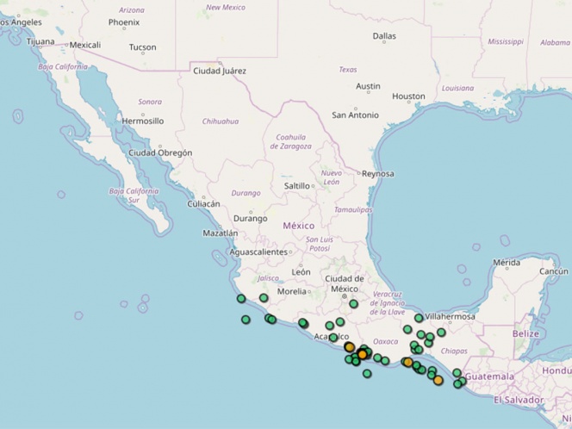
Task: Select the Houston city label
Action: point(408,96)
